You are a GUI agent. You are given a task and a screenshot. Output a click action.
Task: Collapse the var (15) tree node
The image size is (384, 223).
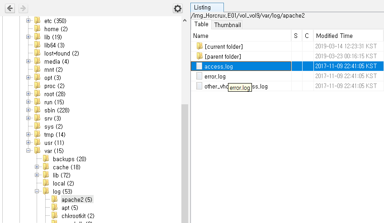28,151
